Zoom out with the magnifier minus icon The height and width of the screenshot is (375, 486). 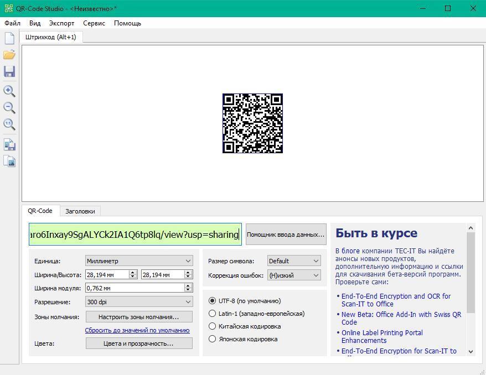coord(9,107)
